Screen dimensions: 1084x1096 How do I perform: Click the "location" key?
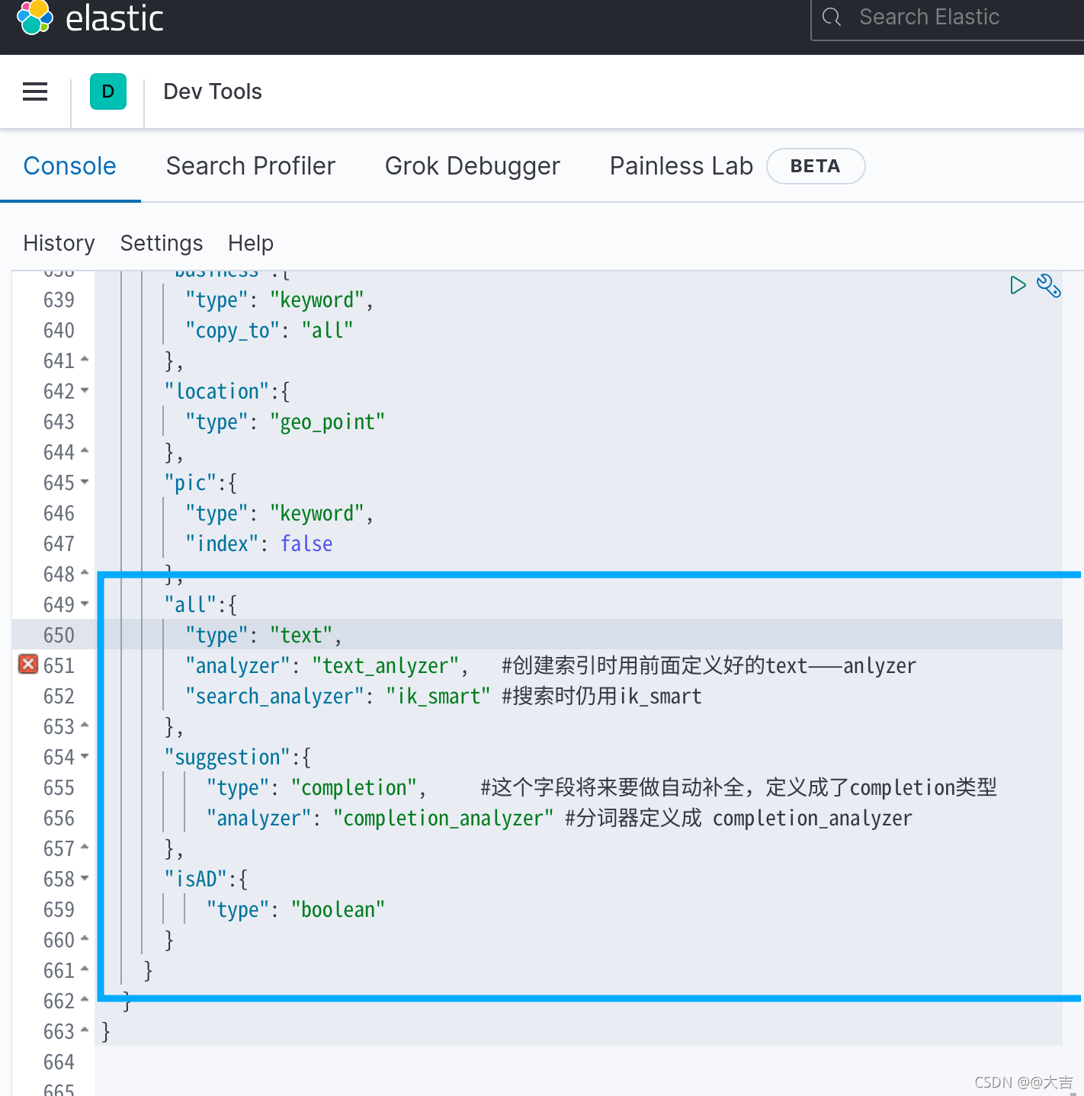tap(217, 391)
